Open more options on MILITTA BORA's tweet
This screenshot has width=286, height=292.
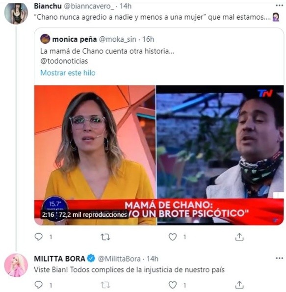[x=279, y=258]
